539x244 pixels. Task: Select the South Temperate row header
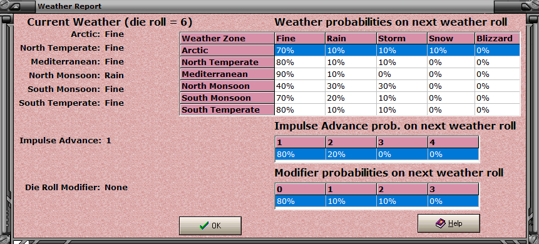(227, 109)
